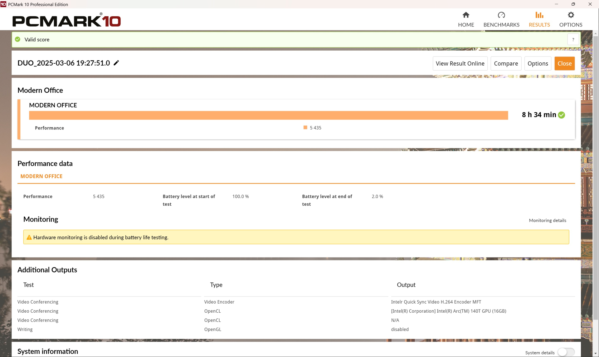The width and height of the screenshot is (599, 357).
Task: Click the Battery level at start value 100.0 %
Action: (240, 197)
